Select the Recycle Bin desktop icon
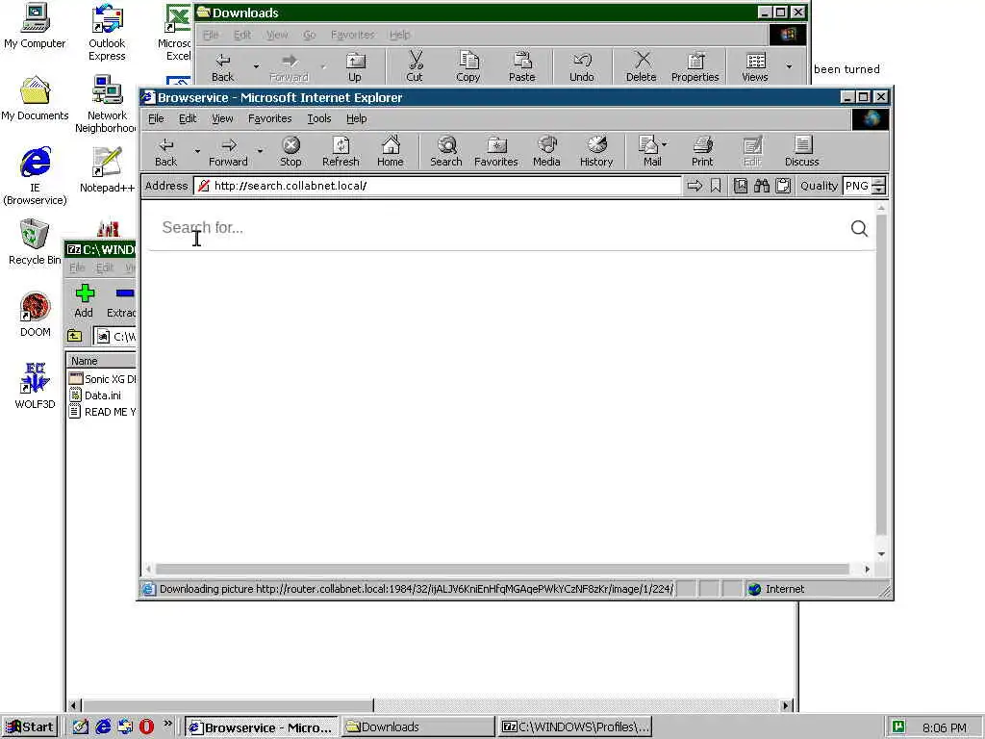 pos(35,242)
